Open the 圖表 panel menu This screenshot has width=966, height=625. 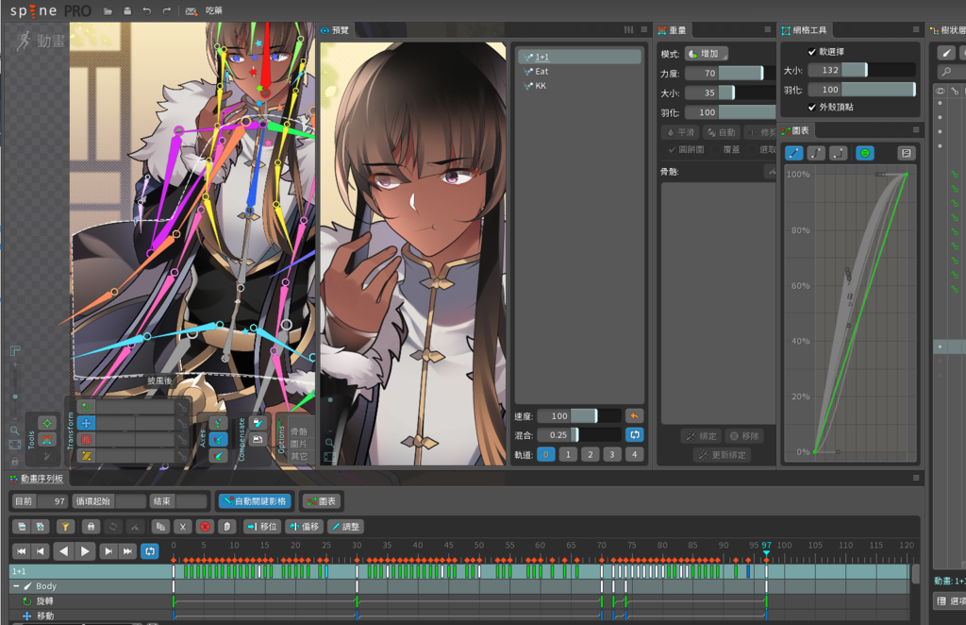915,130
